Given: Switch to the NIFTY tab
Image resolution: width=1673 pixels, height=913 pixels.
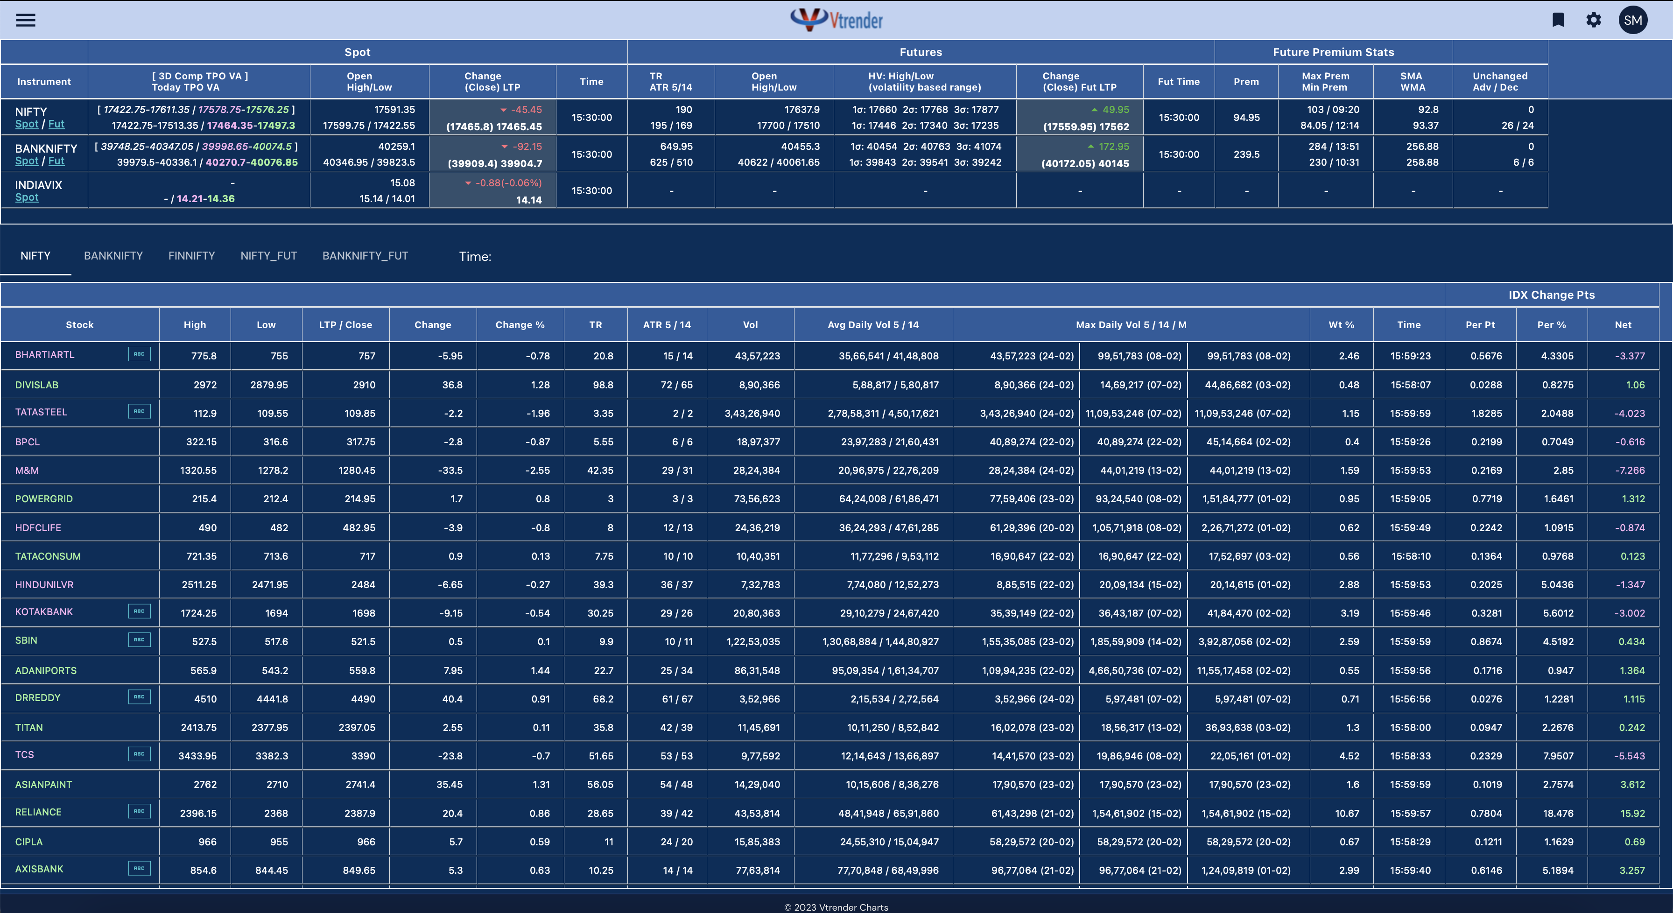Looking at the screenshot, I should [x=36, y=256].
